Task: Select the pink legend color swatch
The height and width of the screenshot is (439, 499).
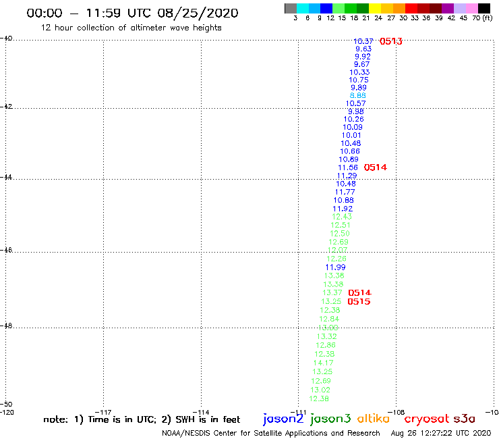Action: (x=471, y=8)
